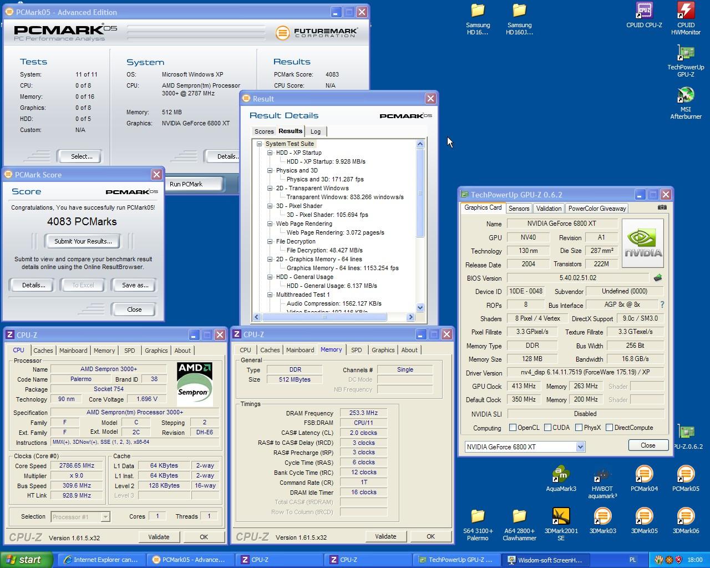710x568 pixels.
Task: Switch to Internet Explorer taskbar item
Action: (100, 560)
